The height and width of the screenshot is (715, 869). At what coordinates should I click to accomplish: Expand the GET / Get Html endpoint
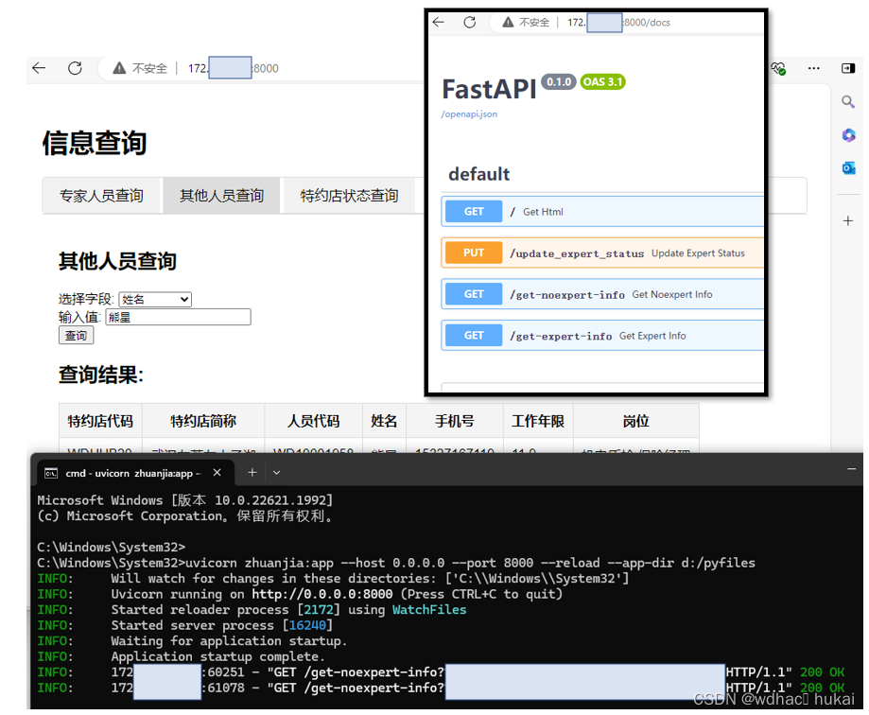[602, 211]
